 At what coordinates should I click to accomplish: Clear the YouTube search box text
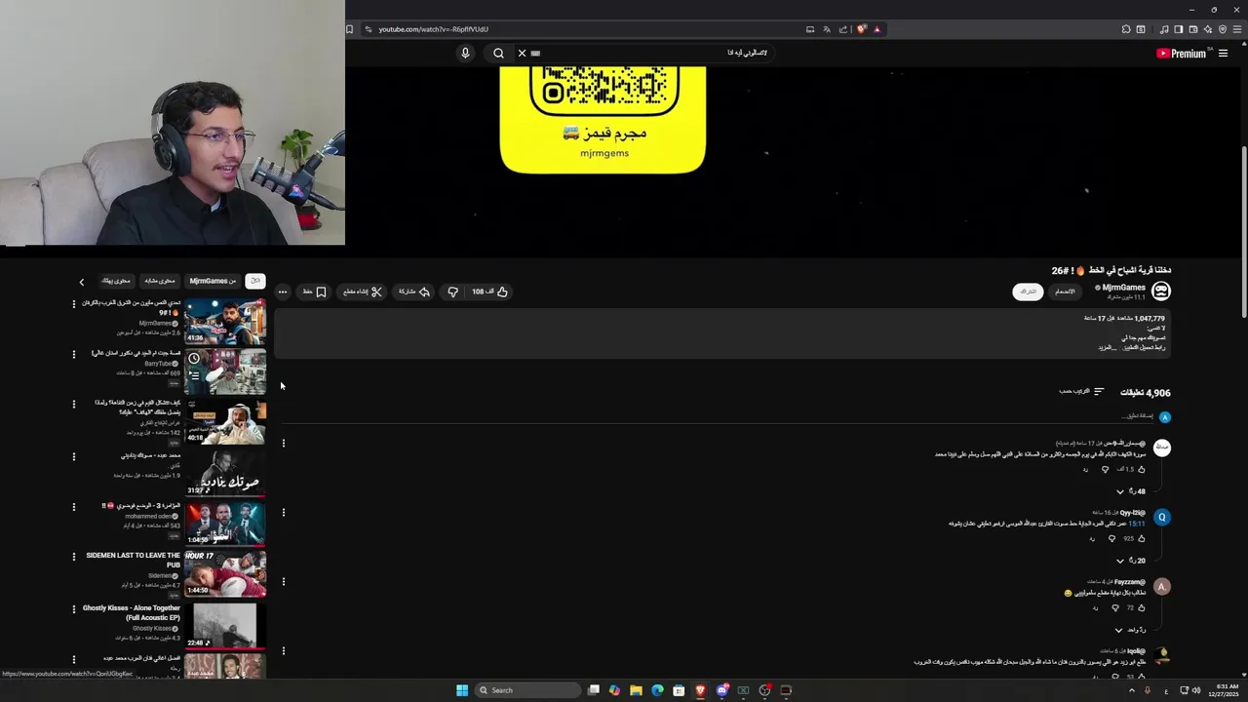click(522, 53)
